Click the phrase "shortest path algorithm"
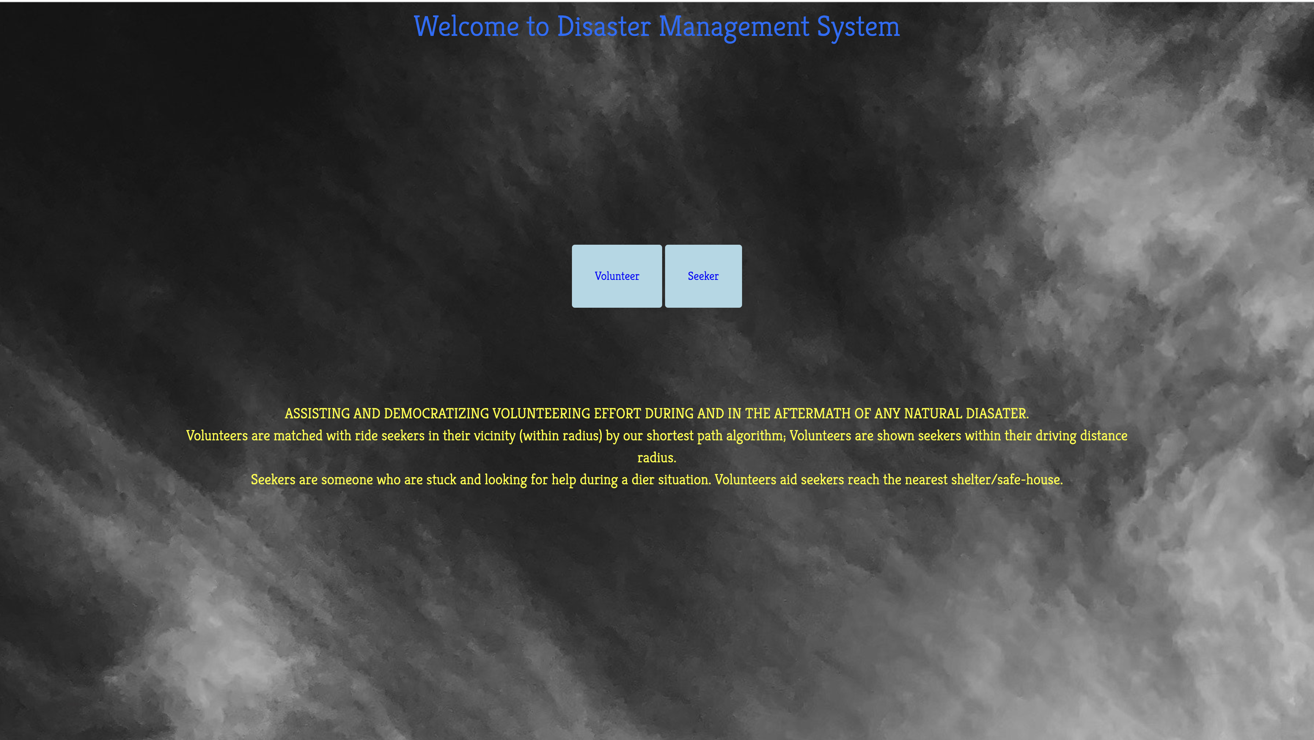Screen dimensions: 1314x740 tap(715, 436)
